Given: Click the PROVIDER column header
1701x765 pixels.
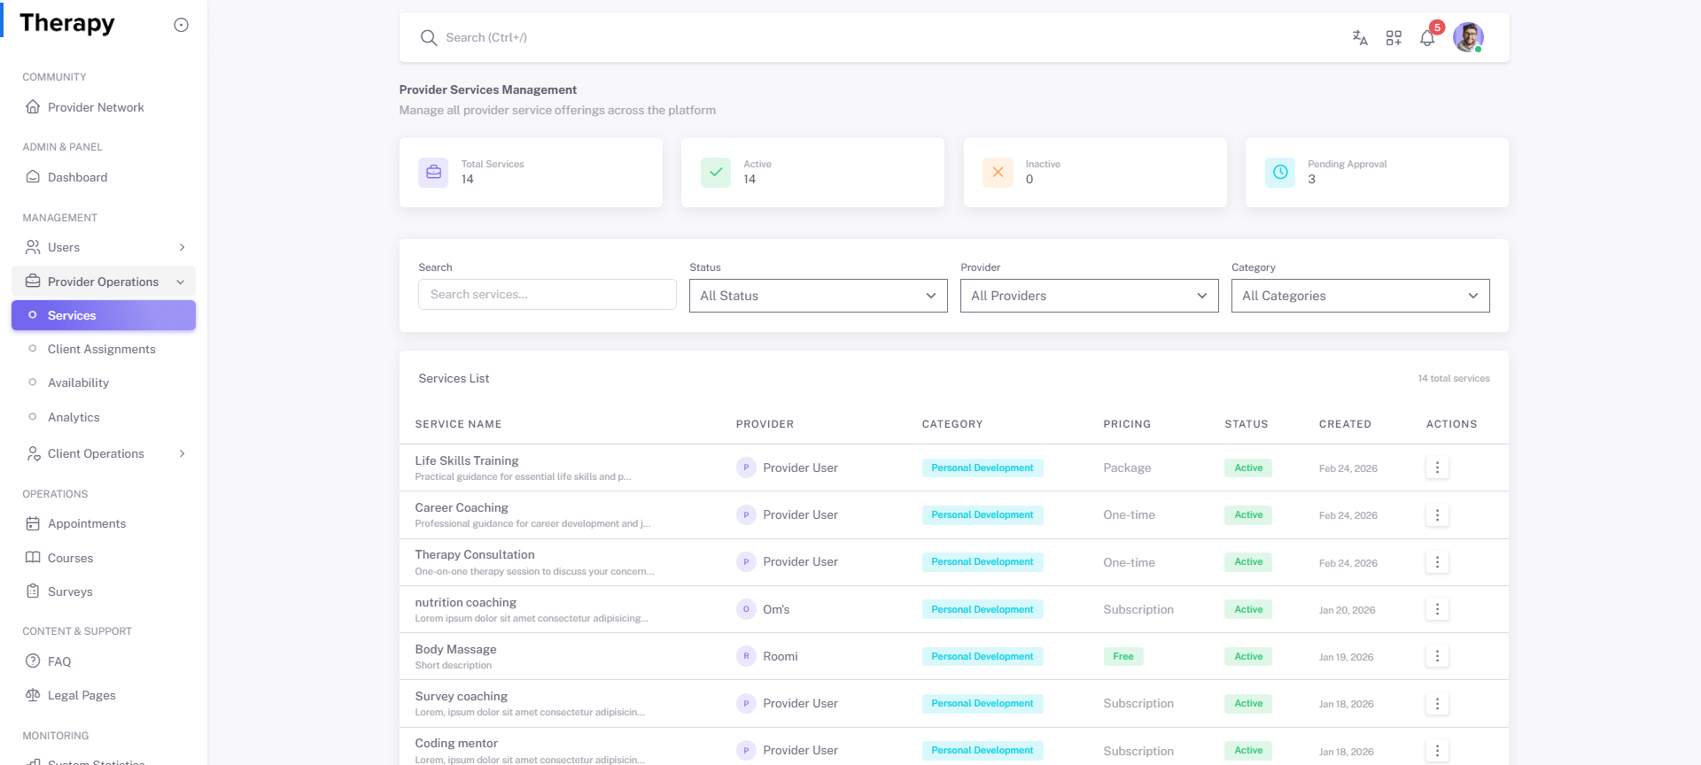Looking at the screenshot, I should [765, 424].
